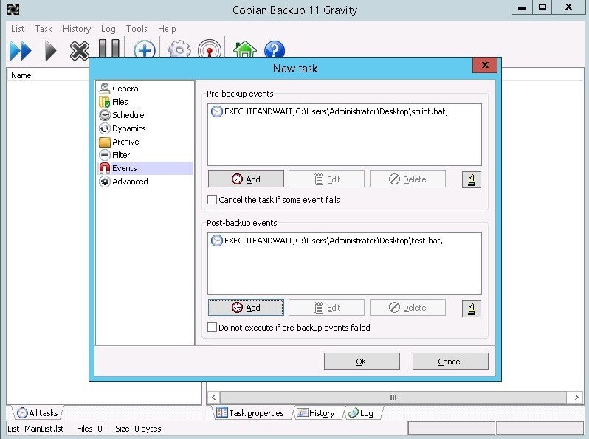This screenshot has width=589, height=439.
Task: Click the red target toolbar icon
Action: coord(210,48)
